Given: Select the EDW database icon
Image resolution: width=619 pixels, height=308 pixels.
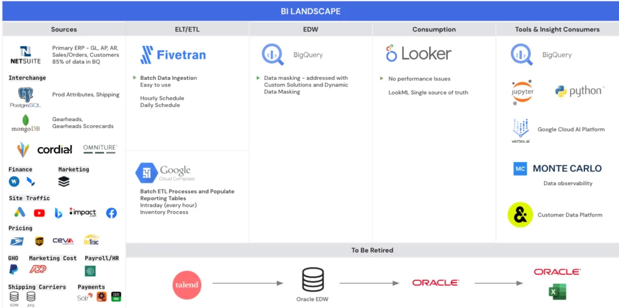Looking at the screenshot, I should click(14, 298).
